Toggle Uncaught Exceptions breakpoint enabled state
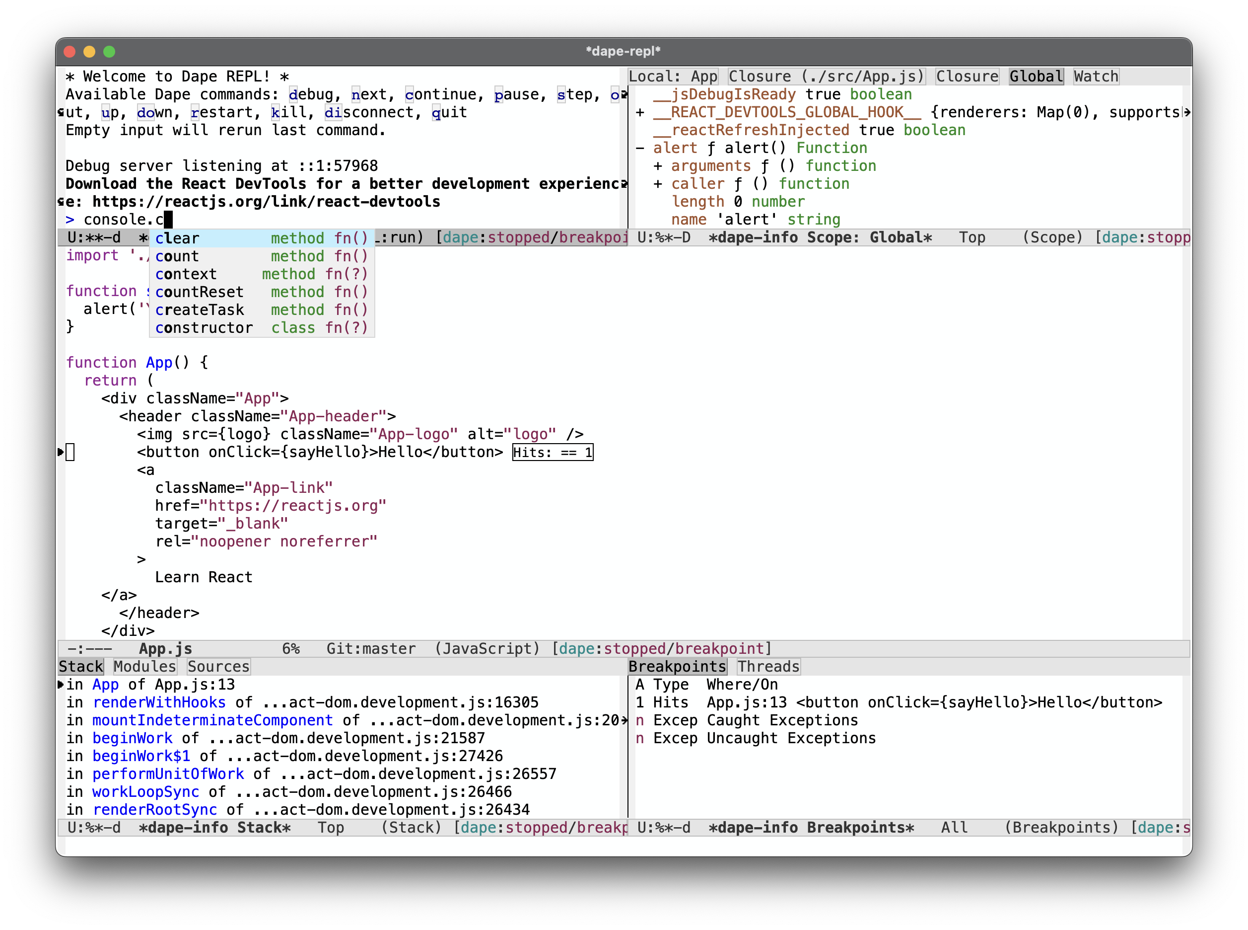The image size is (1248, 930). point(639,739)
